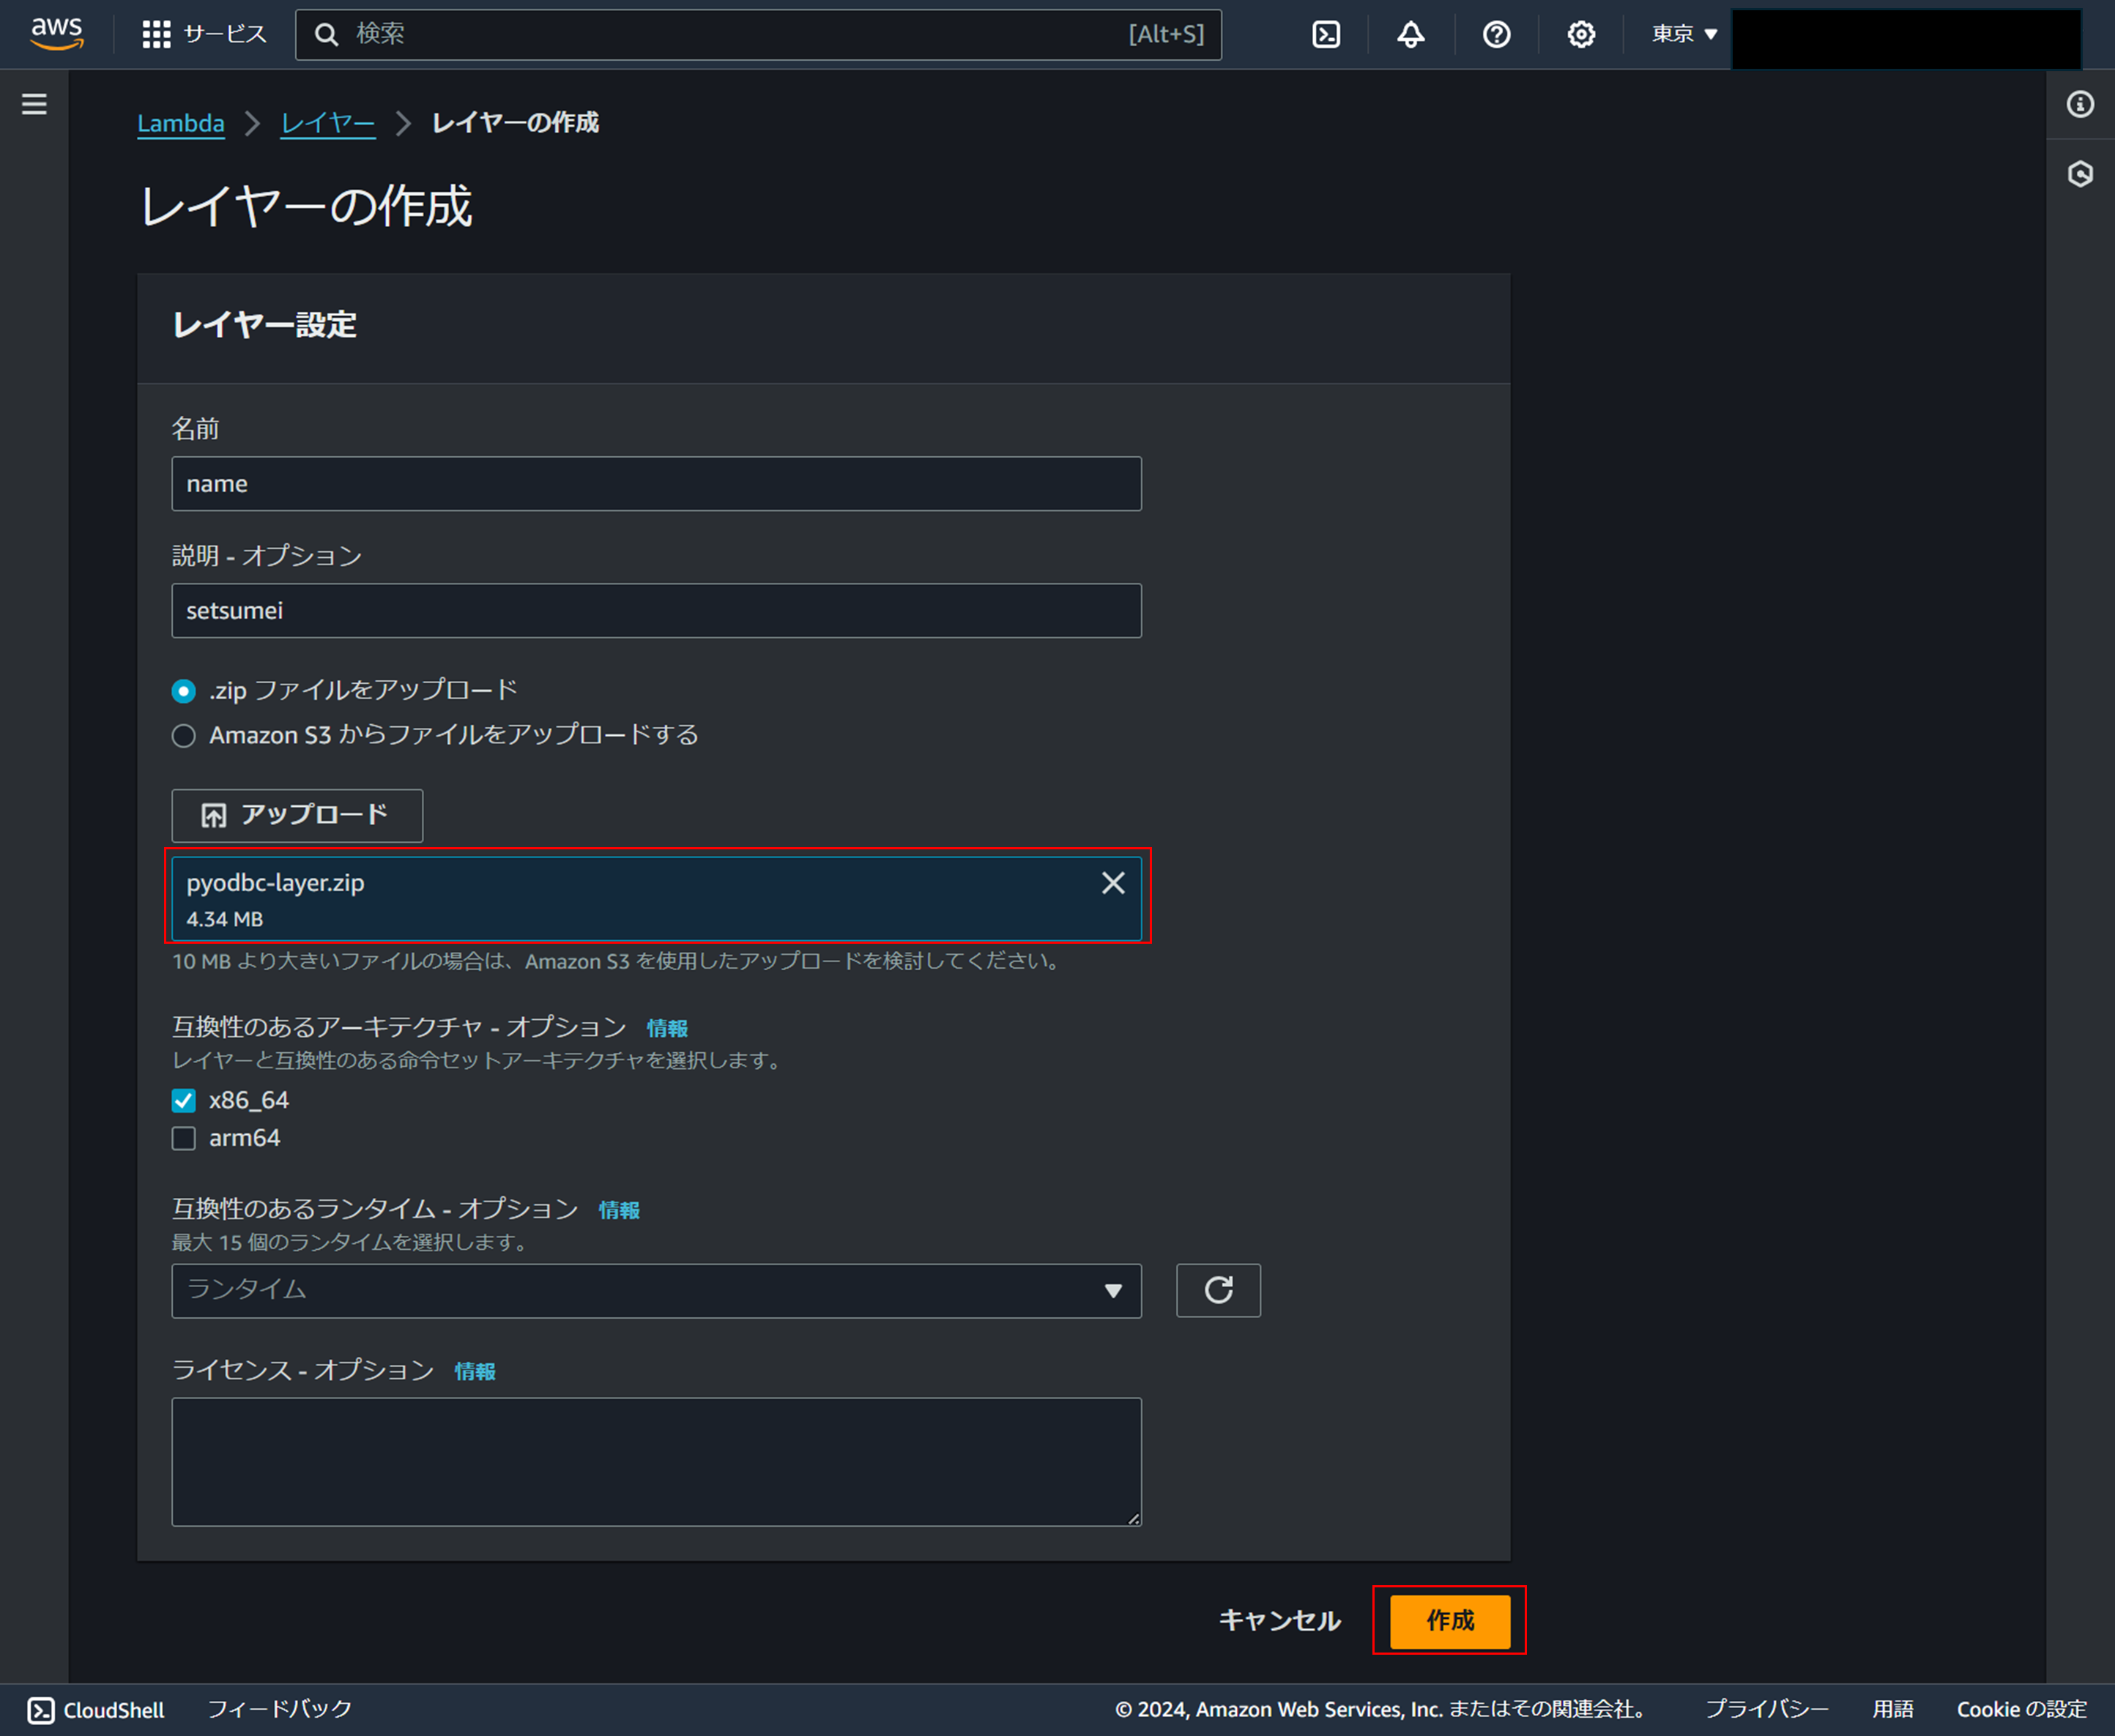Open the settings gear in the top bar
Screen dimensions: 2115x1736
tap(1580, 34)
